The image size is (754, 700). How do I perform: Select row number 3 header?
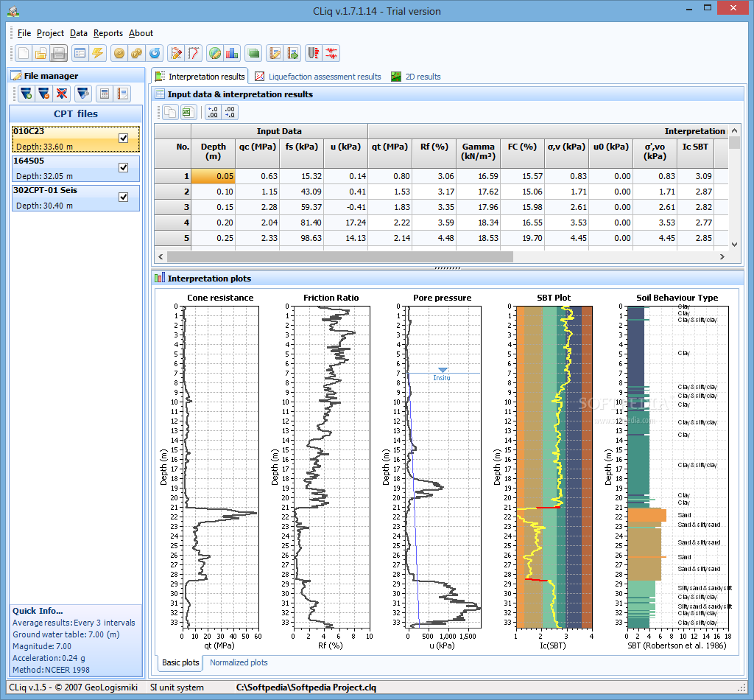pos(172,207)
